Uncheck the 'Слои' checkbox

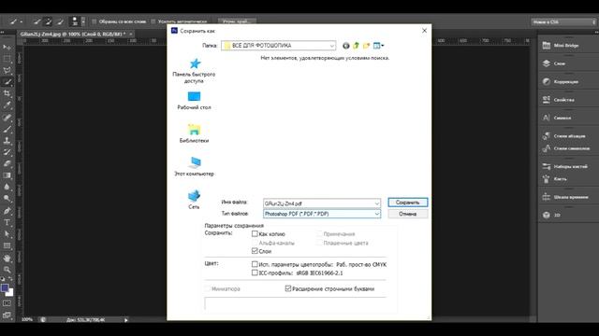(255, 251)
